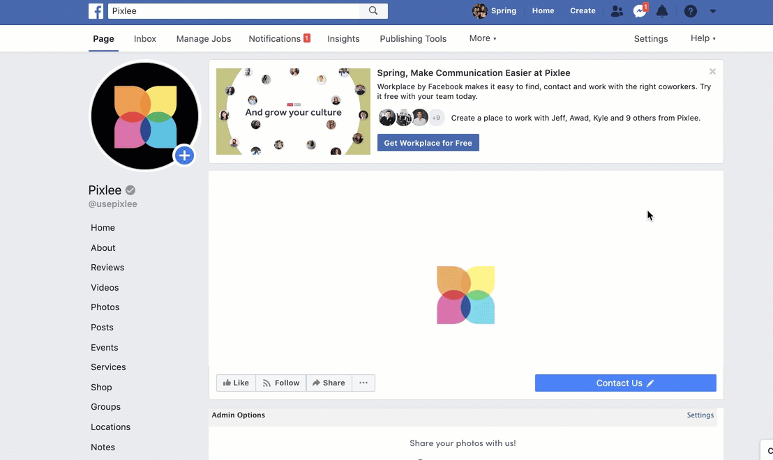773x460 pixels.
Task: Expand the Help dropdown menu
Action: pos(703,38)
